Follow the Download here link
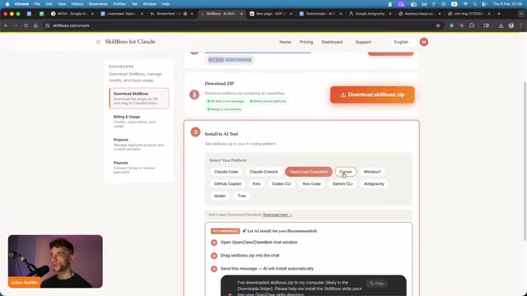This screenshot has width=527, height=296. coord(277,215)
